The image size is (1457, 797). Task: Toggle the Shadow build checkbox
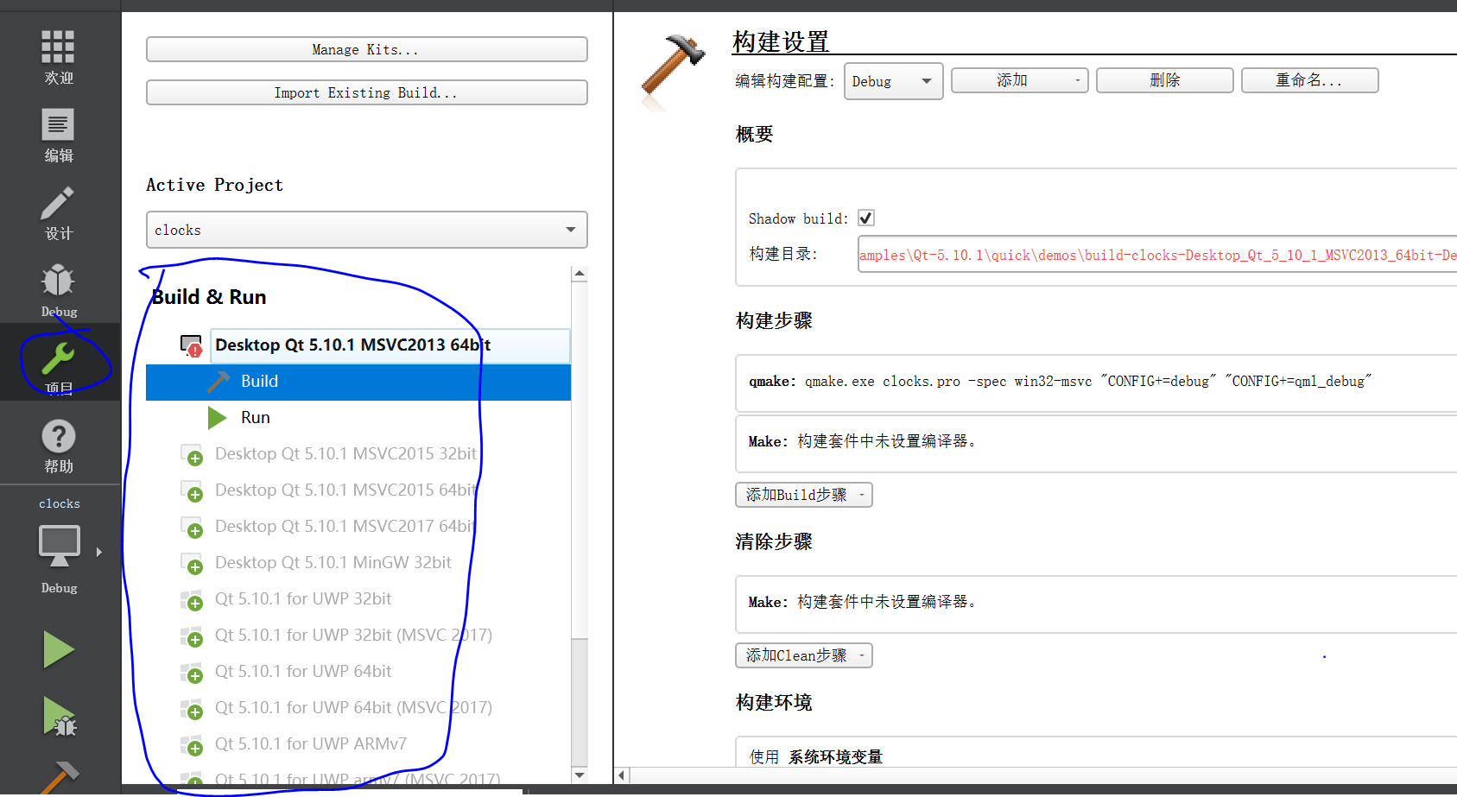[866, 218]
